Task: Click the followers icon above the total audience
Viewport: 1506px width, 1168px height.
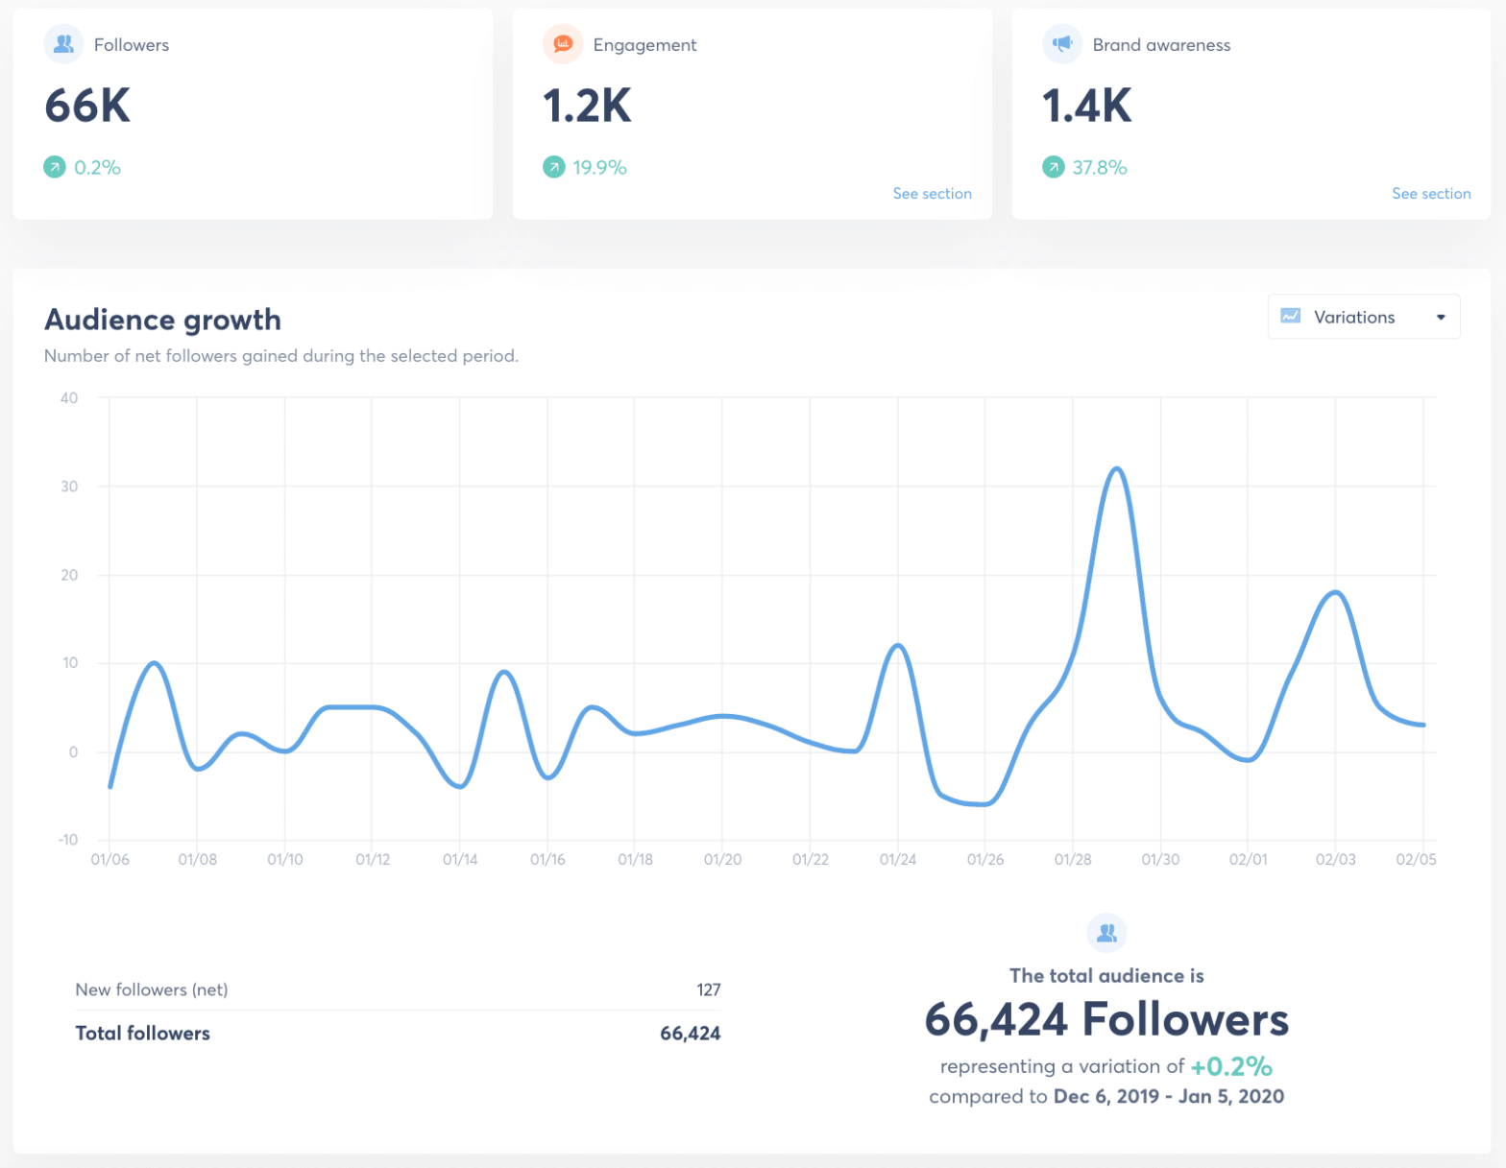Action: [1106, 932]
